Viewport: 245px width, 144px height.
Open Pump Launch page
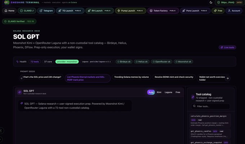(130, 11)
